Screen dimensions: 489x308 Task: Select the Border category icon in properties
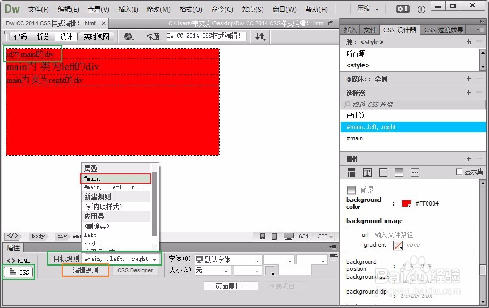(x=383, y=173)
